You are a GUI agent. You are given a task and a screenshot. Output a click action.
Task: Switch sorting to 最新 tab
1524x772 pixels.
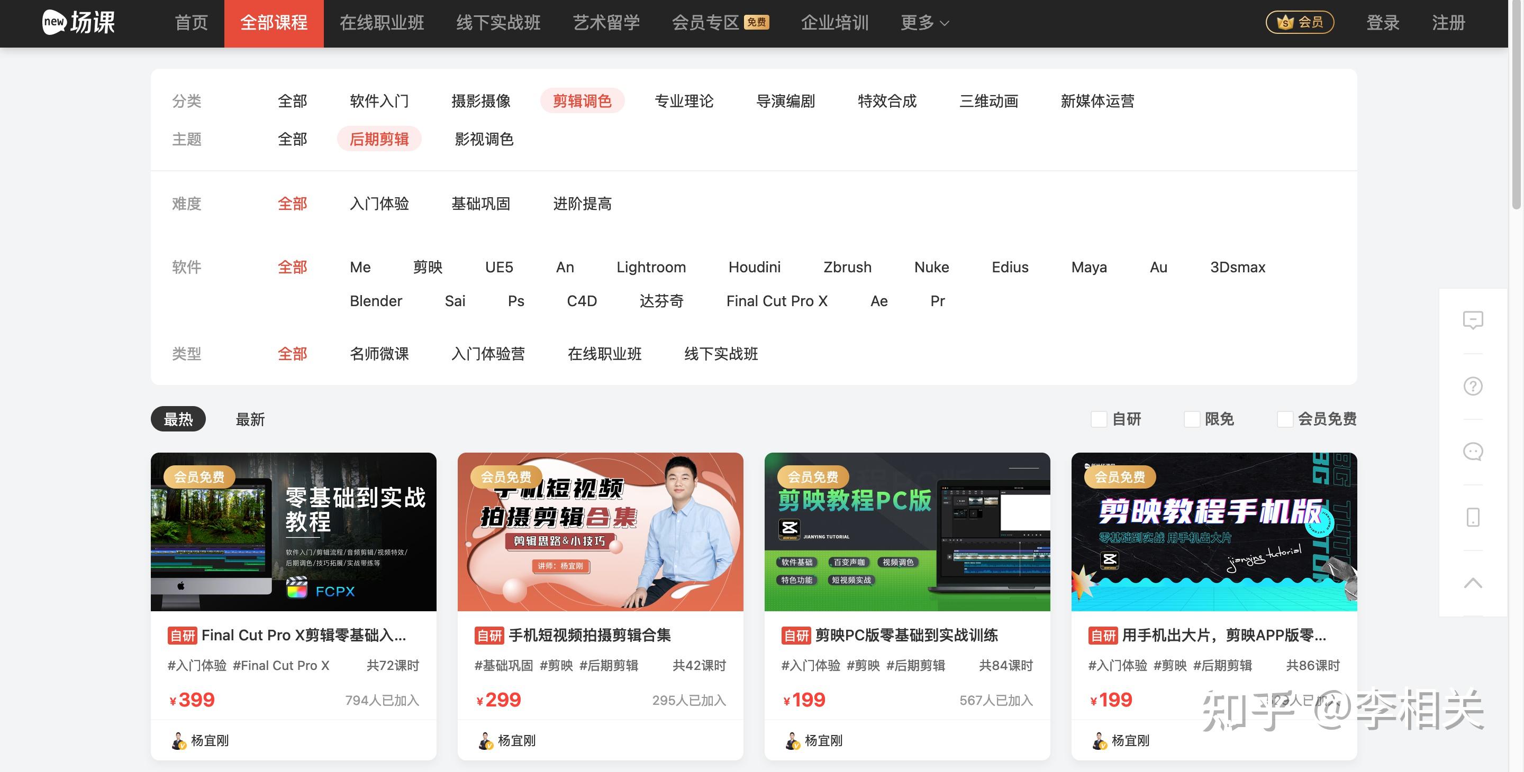pyautogui.click(x=250, y=419)
